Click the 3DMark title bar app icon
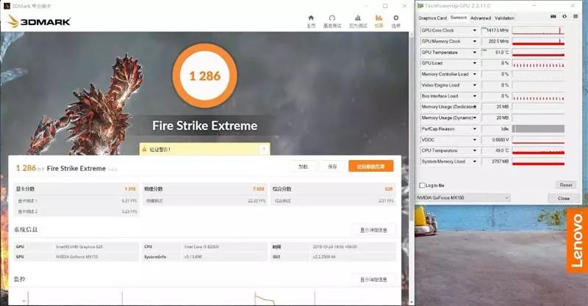This screenshot has width=588, height=306. pyautogui.click(x=7, y=6)
